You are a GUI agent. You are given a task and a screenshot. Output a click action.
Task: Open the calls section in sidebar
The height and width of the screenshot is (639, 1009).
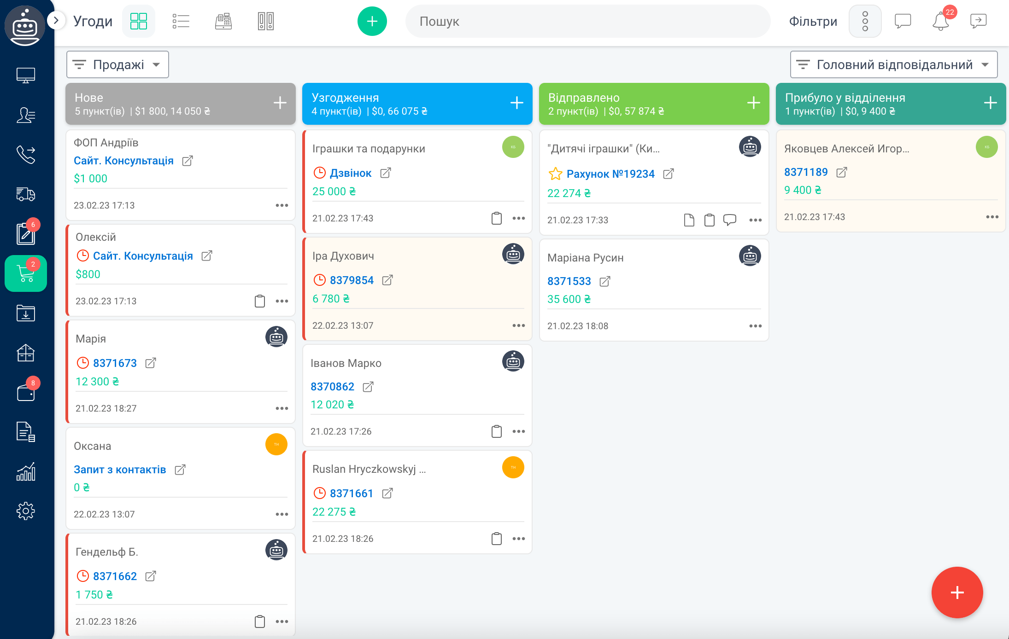pos(26,154)
